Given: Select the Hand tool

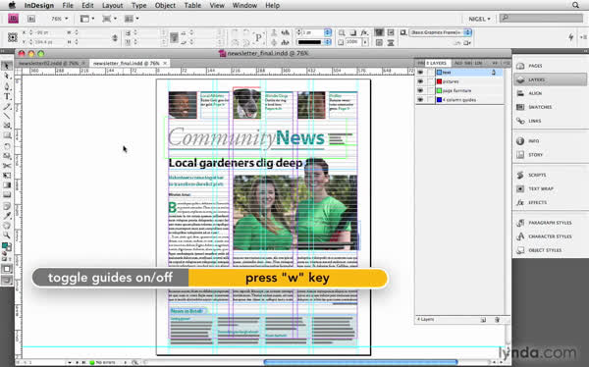Looking at the screenshot, I should [7, 226].
